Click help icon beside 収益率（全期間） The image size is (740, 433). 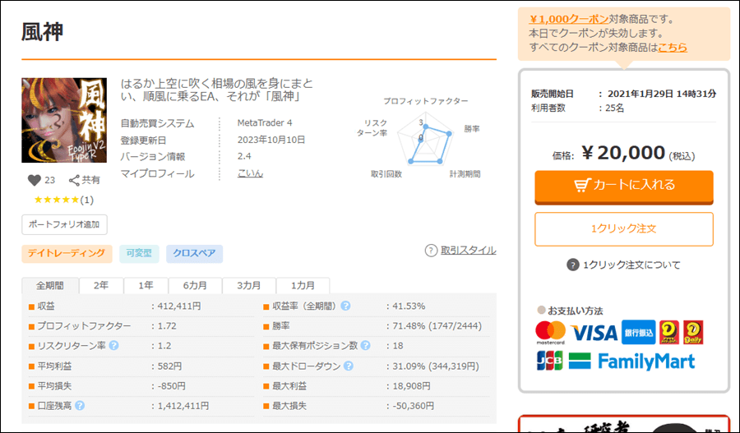pyautogui.click(x=346, y=306)
